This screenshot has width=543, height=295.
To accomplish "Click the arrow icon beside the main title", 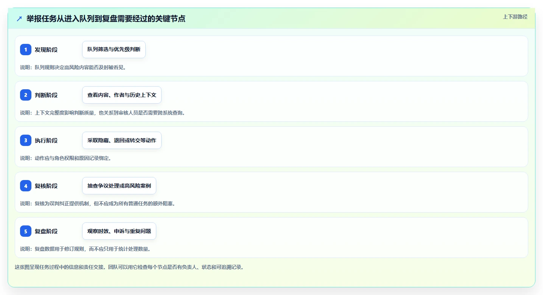I will [19, 19].
